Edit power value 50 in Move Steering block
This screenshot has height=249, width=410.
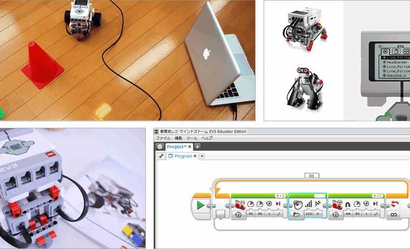pyautogui.click(x=357, y=214)
